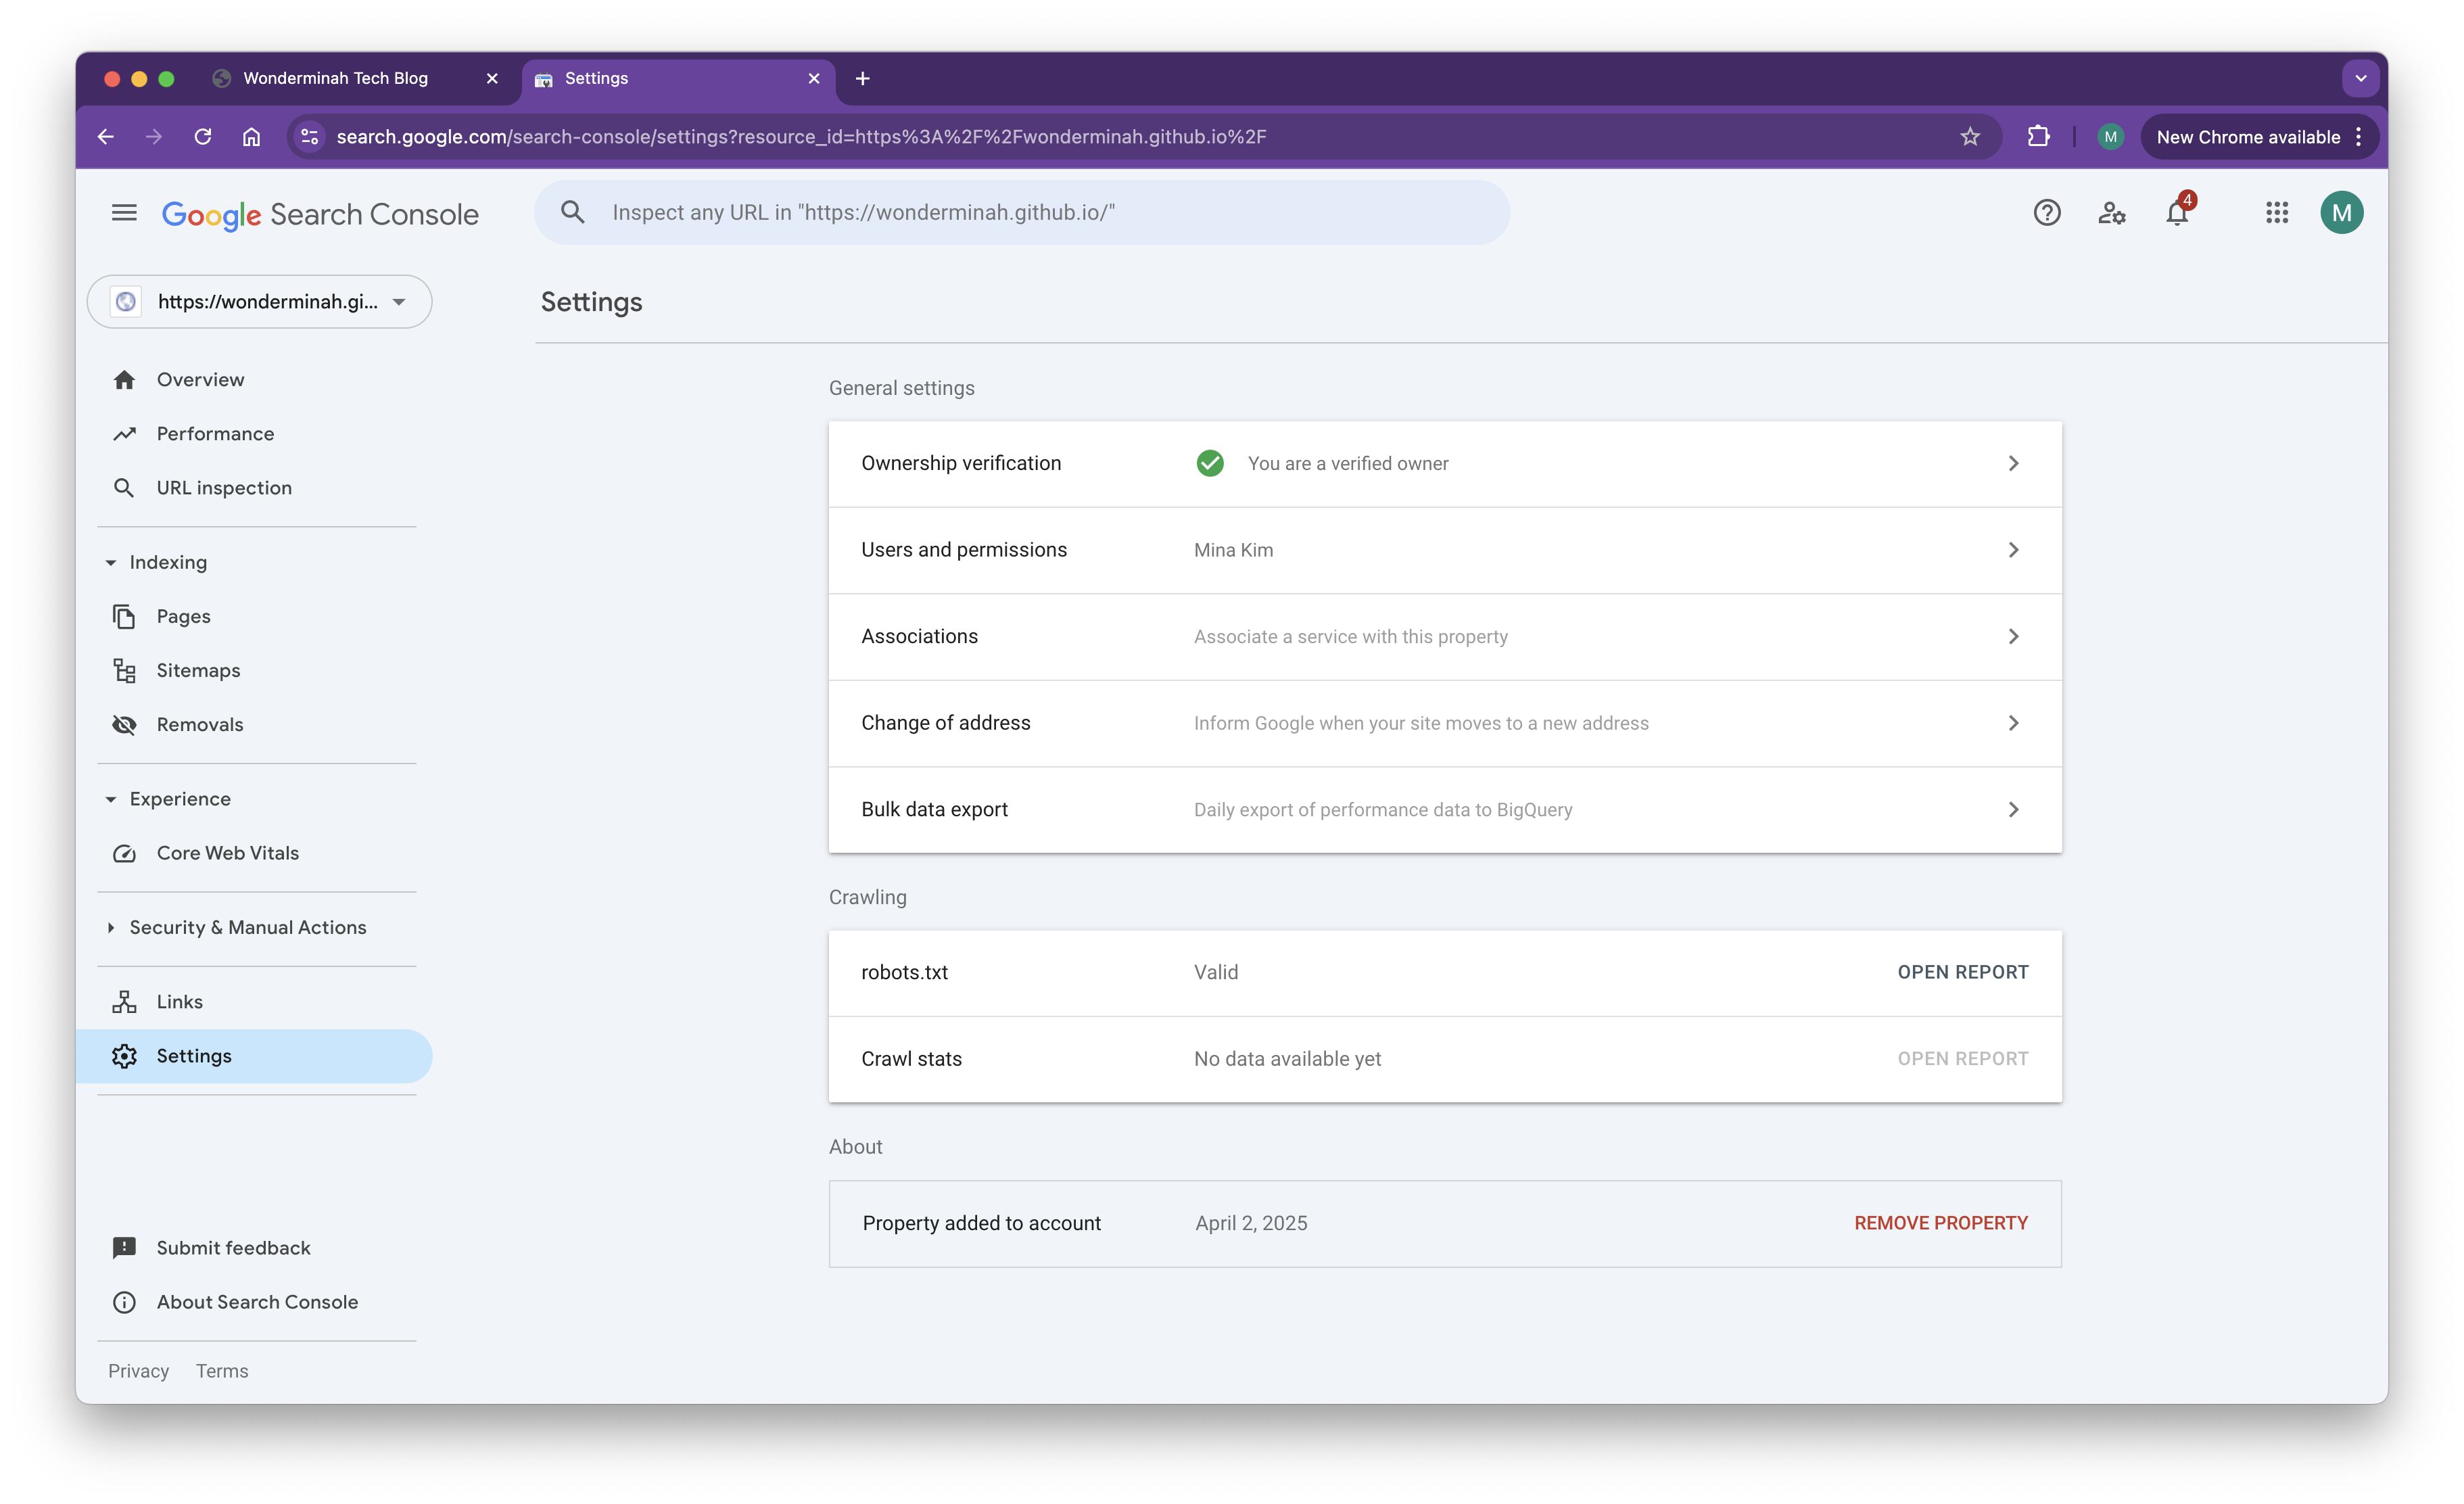Click the Inspect any URL search field
The image size is (2464, 1504).
pos(1040,212)
